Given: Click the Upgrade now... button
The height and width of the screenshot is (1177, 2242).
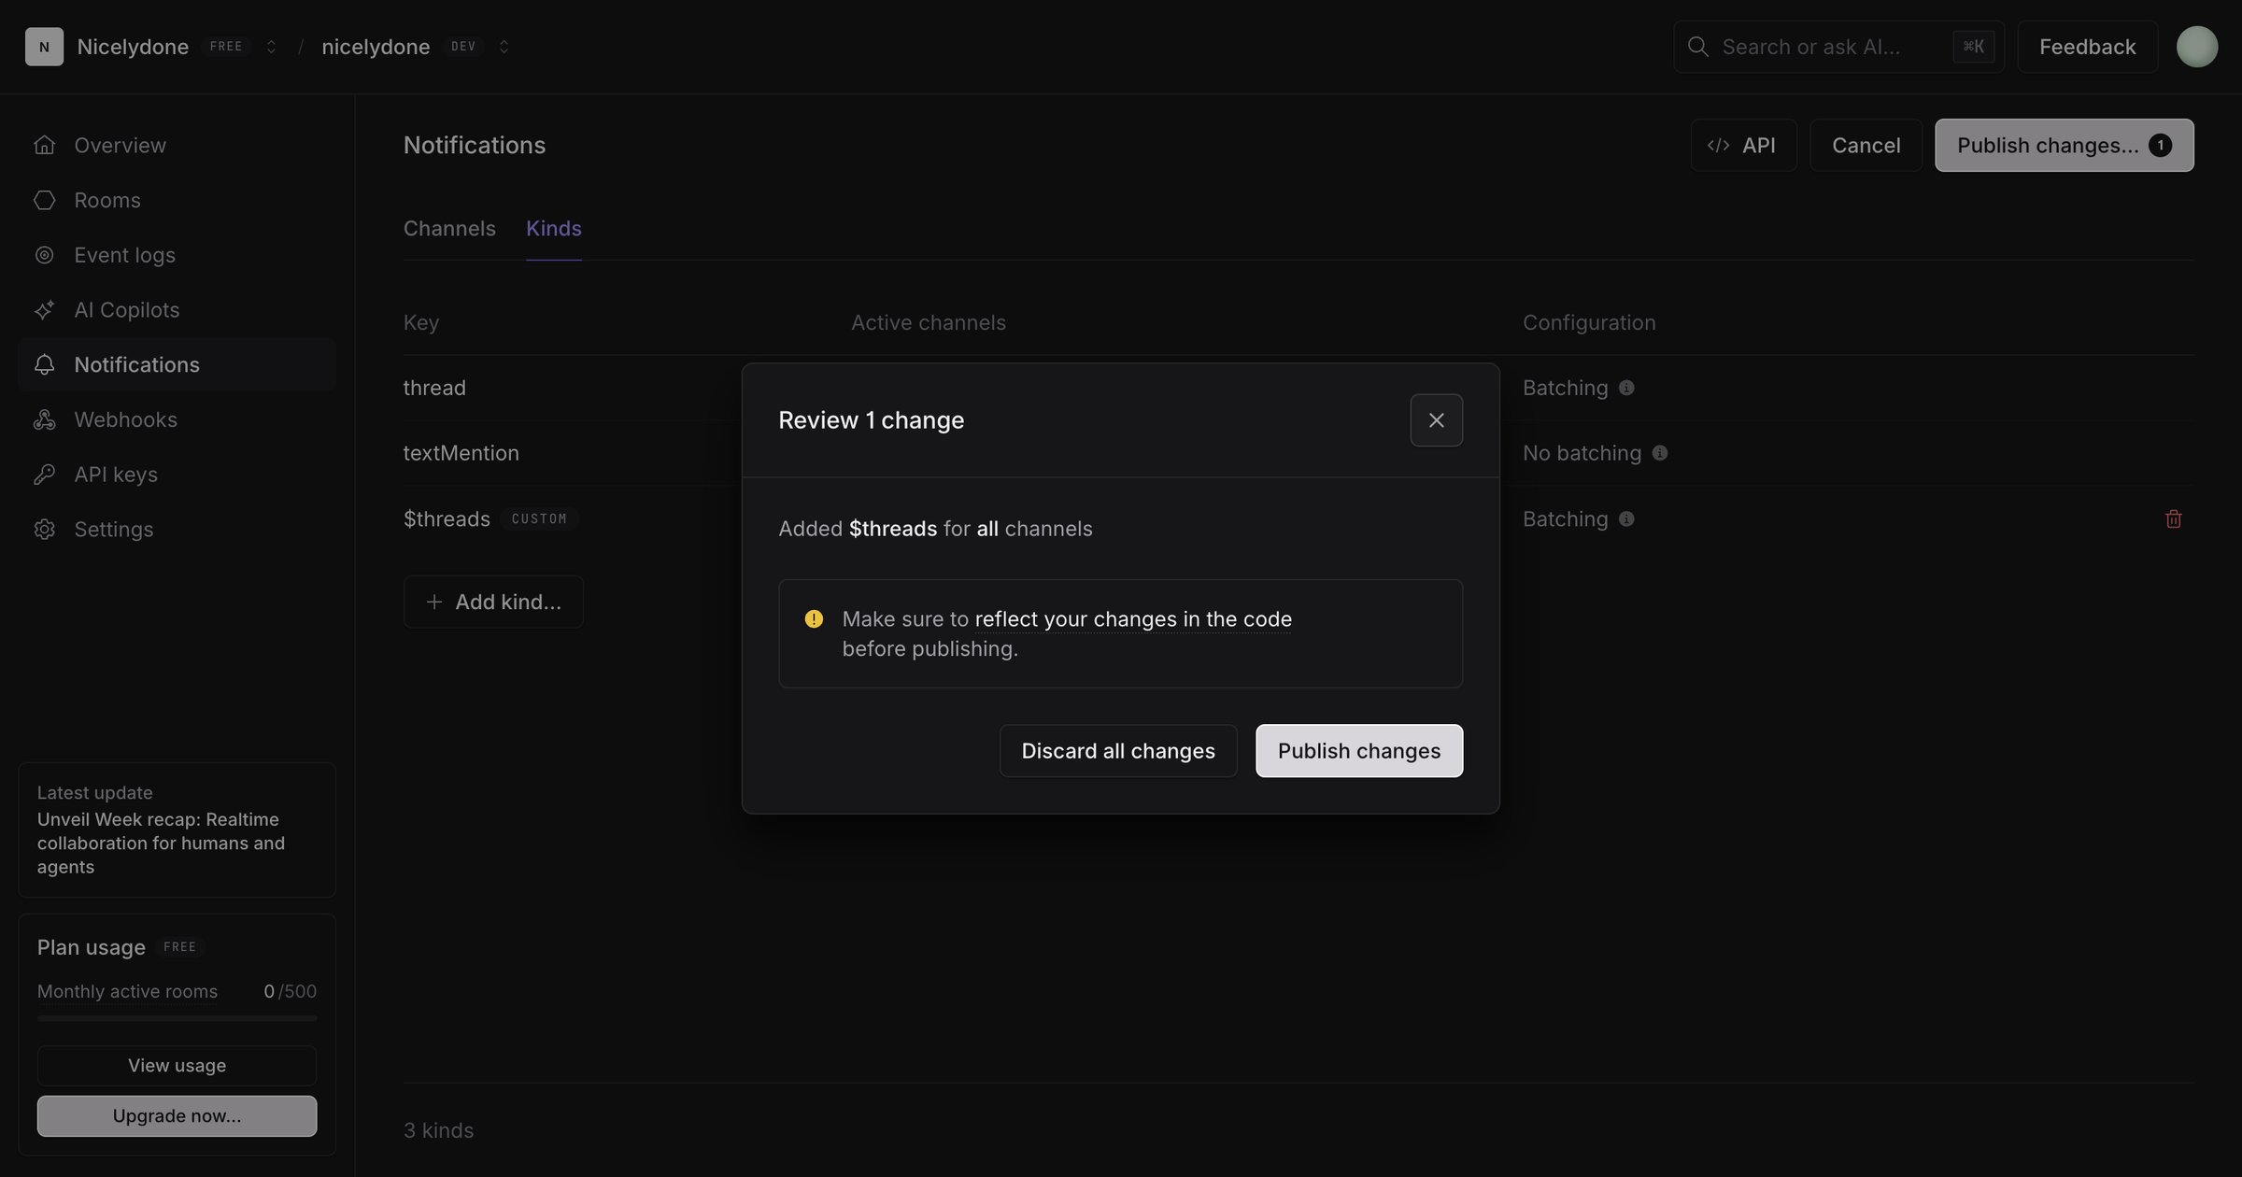Looking at the screenshot, I should (177, 1116).
